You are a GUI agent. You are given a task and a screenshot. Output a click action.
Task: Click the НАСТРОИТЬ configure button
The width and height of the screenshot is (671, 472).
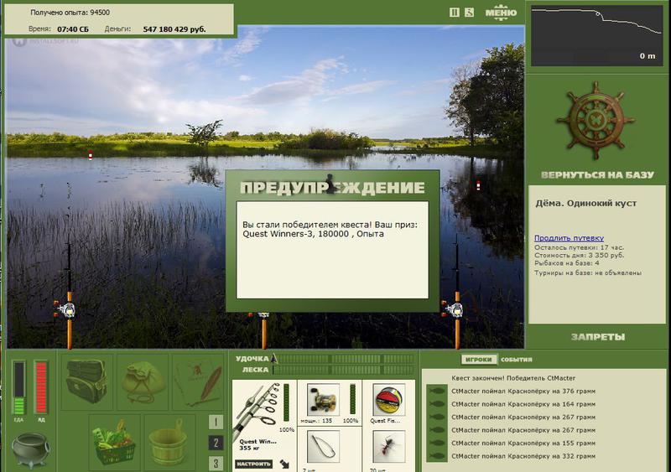[254, 464]
